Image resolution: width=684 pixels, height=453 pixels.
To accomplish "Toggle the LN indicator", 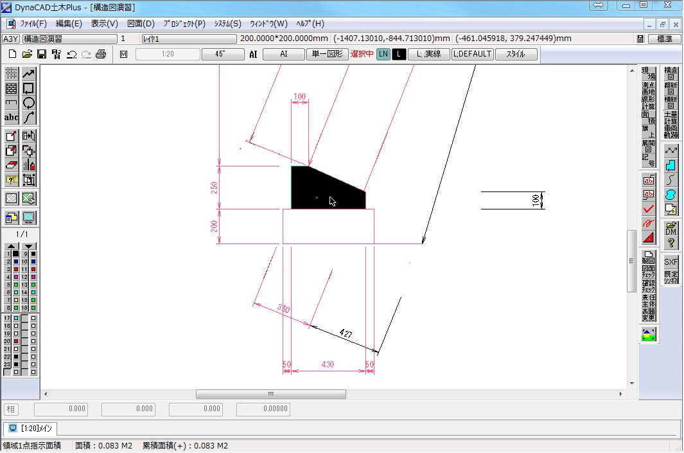I will click(383, 54).
